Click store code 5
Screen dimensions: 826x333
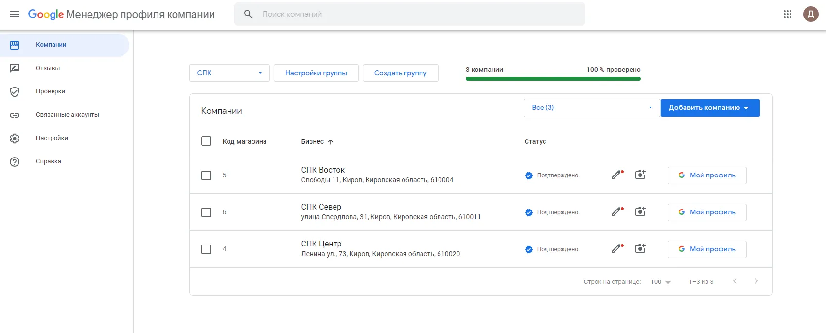(225, 175)
